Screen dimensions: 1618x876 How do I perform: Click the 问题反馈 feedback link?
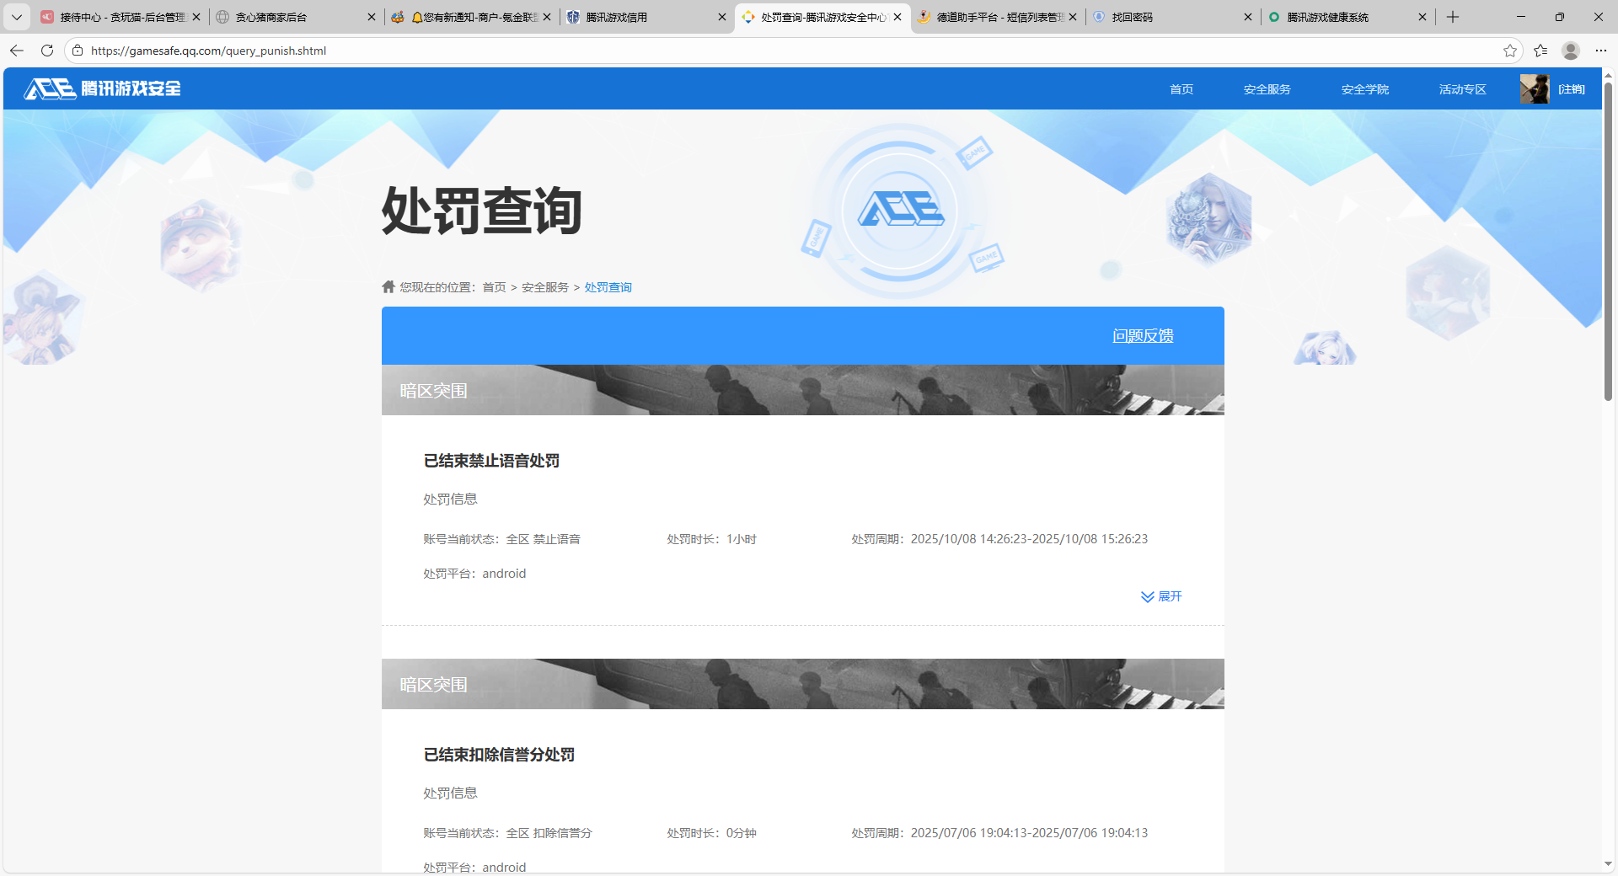[1143, 335]
